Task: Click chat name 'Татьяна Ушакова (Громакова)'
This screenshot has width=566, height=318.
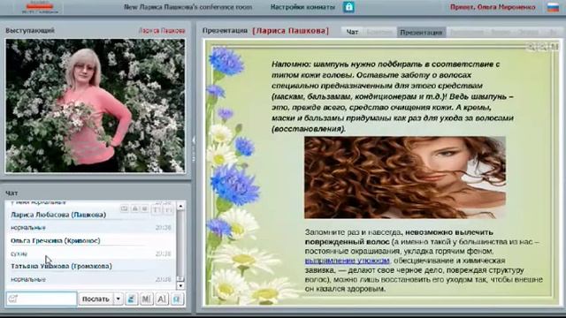Action: 61,266
